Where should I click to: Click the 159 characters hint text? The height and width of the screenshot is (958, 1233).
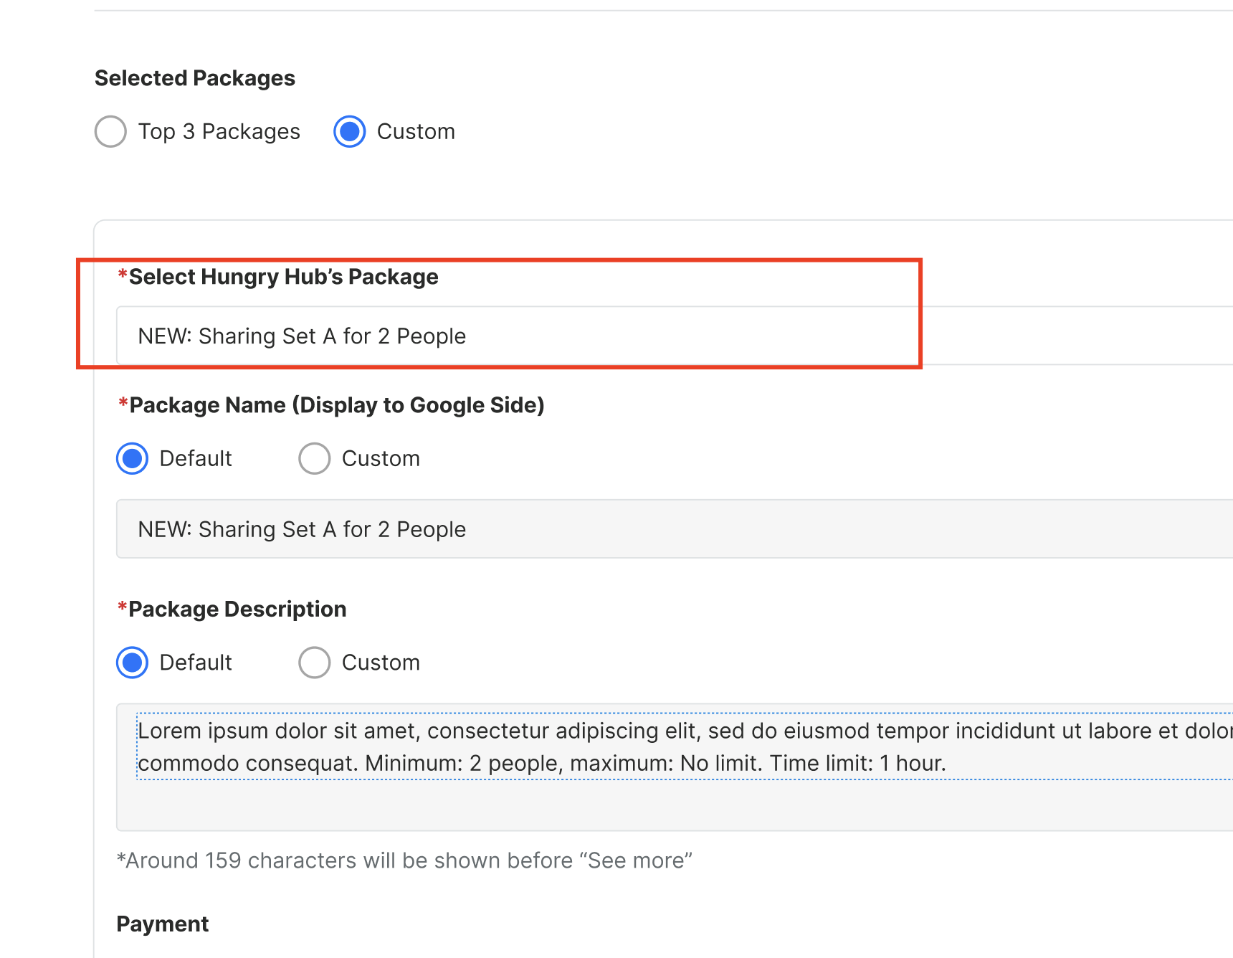tap(404, 860)
